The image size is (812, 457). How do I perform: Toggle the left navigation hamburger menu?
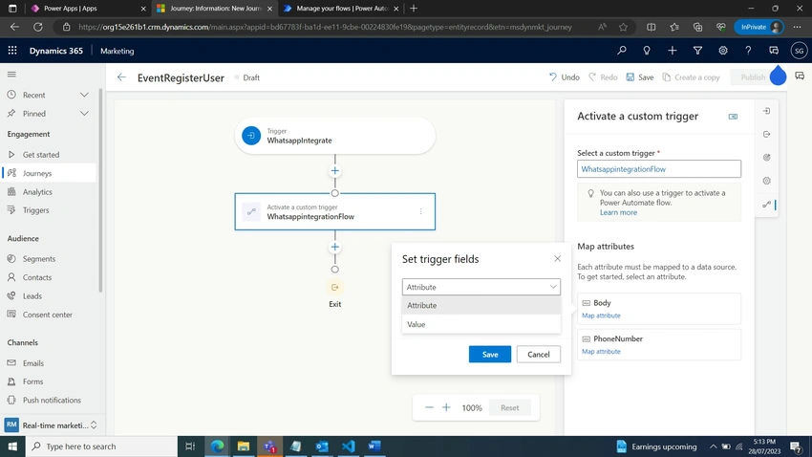coord(11,74)
